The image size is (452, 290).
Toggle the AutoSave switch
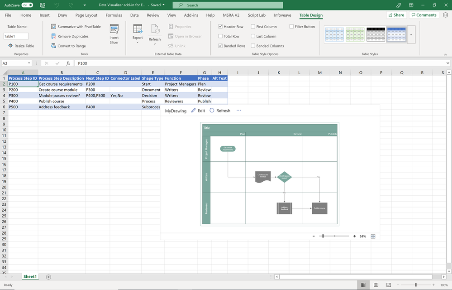27,5
